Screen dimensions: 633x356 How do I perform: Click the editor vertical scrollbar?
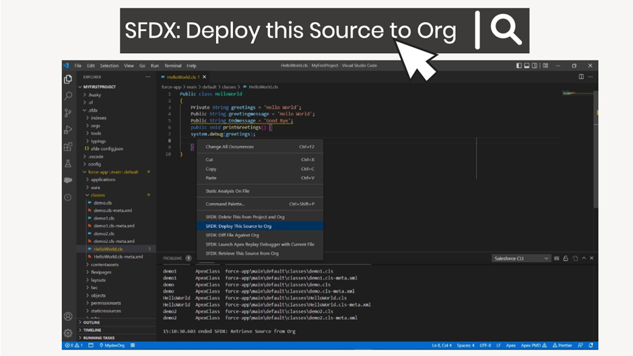[596, 149]
